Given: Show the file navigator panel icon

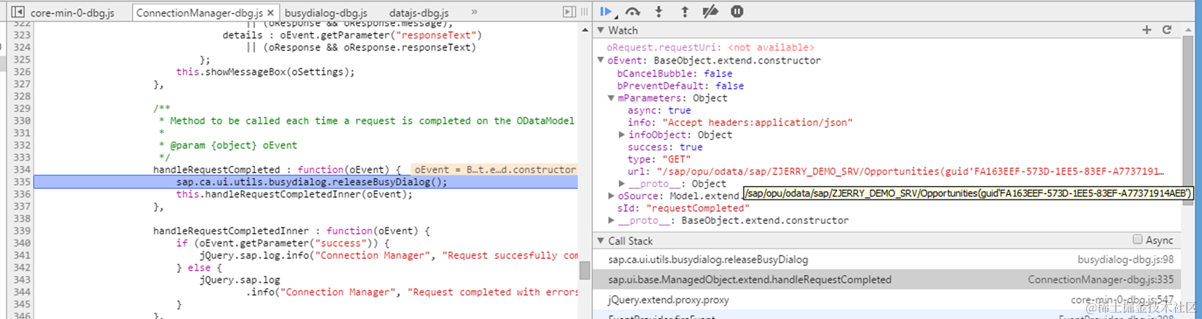Looking at the screenshot, I should [18, 12].
